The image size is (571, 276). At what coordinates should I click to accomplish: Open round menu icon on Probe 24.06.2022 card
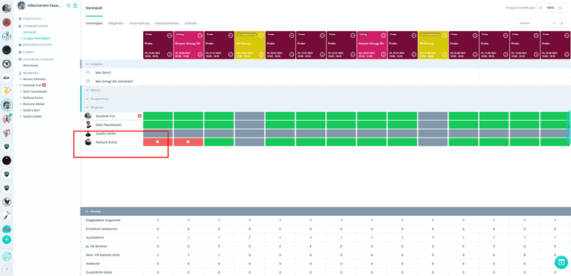(169, 36)
